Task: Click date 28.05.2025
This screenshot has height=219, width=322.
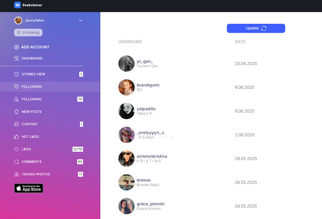Action: click(246, 159)
